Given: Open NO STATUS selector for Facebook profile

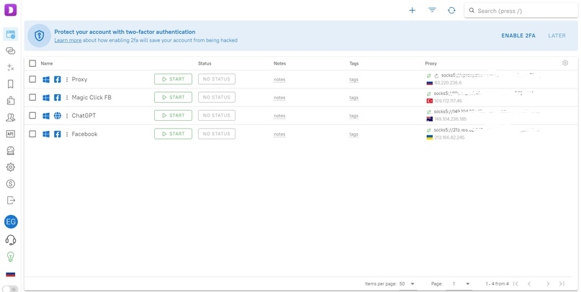Looking at the screenshot, I should (x=217, y=134).
